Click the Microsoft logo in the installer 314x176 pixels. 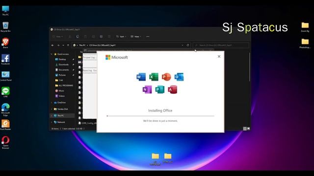coord(117,57)
